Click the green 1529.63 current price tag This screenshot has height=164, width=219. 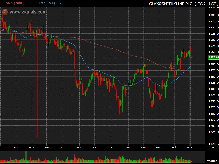pyautogui.click(x=214, y=57)
